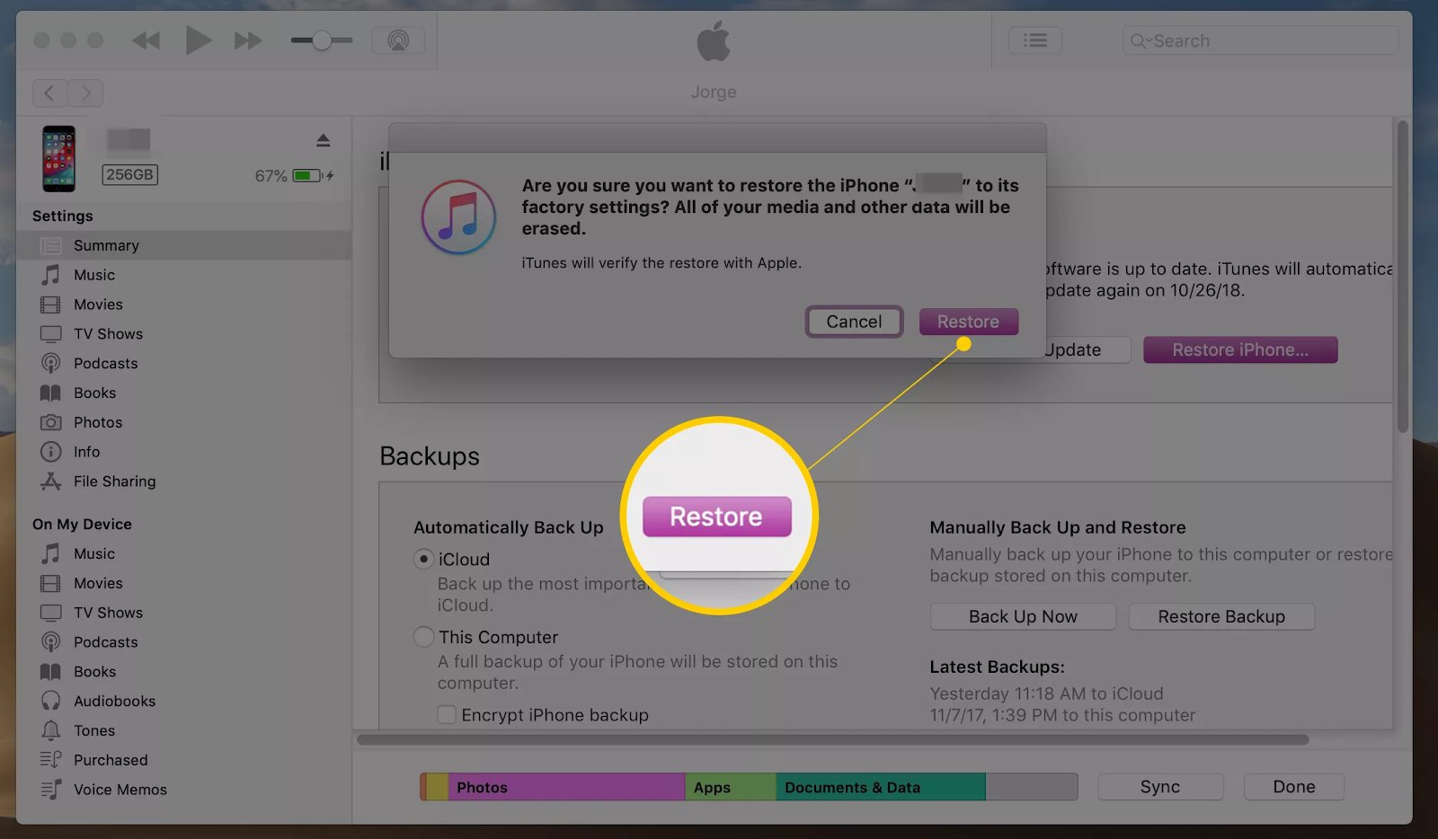Click the Back Up Now button
This screenshot has width=1438, height=839.
pyautogui.click(x=1023, y=617)
